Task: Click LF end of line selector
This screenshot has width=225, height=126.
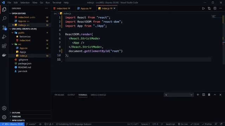Action: coord(162,124)
